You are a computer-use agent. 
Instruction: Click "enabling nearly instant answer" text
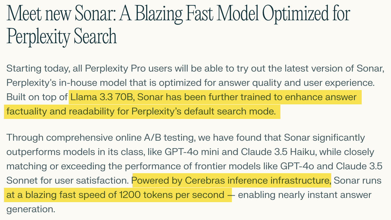(305, 195)
